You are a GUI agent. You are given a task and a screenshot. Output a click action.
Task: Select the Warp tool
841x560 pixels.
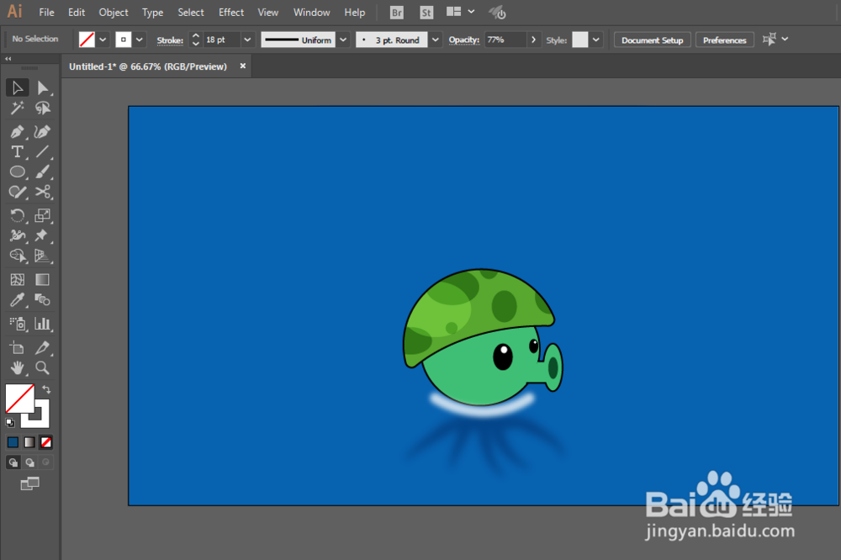[x=17, y=235]
